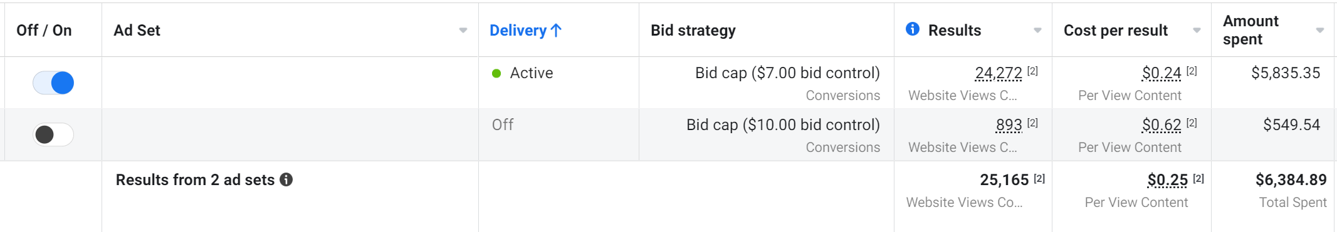The width and height of the screenshot is (1337, 232).
Task: Click the green Active status dot
Action: pos(496,73)
